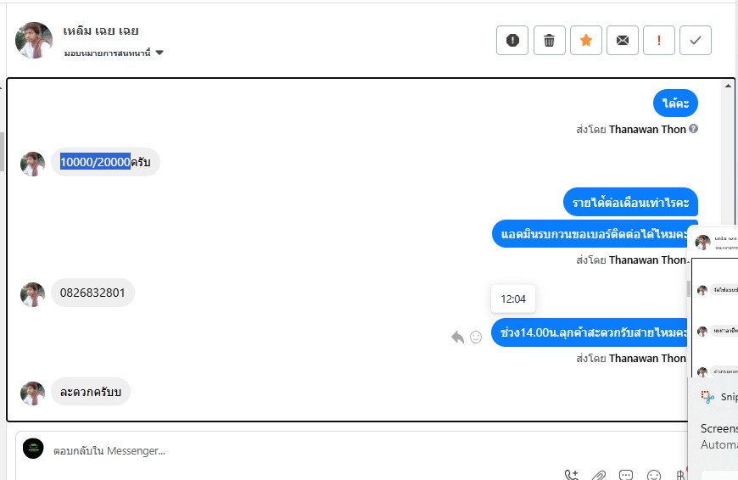The height and width of the screenshot is (480, 738).
Task: Reply to the 14.00 message with the reply arrow
Action: (x=457, y=337)
